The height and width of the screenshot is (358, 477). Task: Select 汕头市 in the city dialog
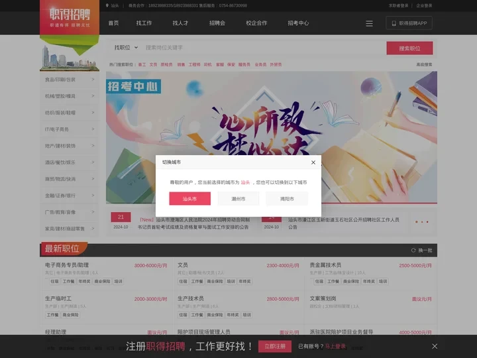point(190,198)
